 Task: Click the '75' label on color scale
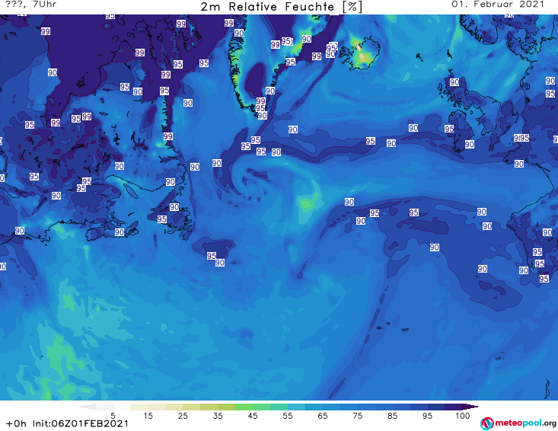pyautogui.click(x=357, y=416)
